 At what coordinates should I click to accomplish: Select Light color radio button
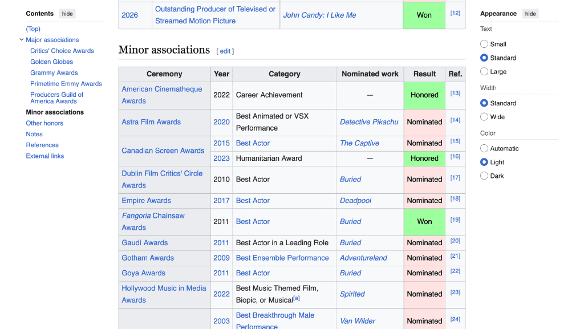[484, 163]
